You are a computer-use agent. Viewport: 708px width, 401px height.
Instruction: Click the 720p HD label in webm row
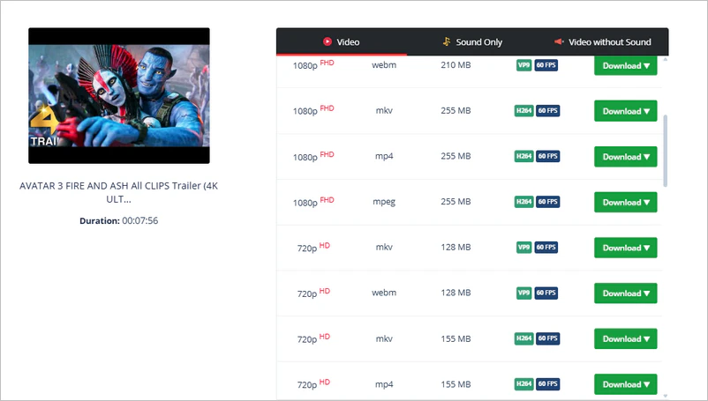pos(313,293)
